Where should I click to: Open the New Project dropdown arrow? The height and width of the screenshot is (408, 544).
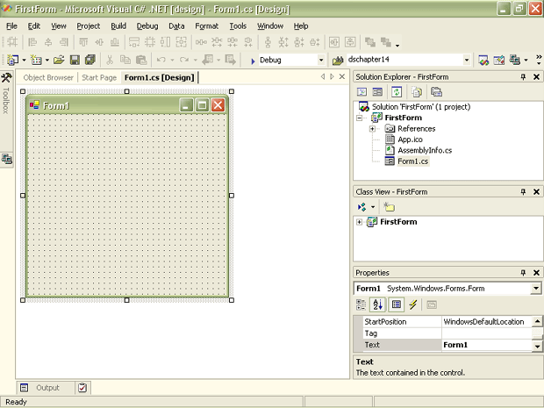pos(24,60)
